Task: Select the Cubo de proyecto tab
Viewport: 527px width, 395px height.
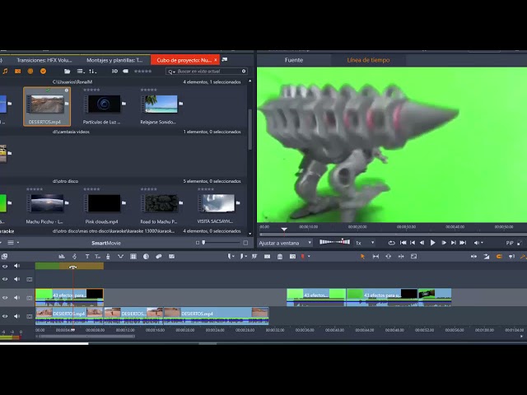Action: (184, 60)
